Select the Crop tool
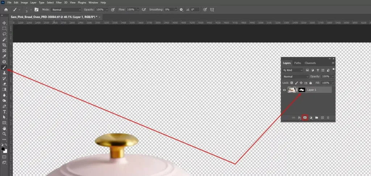The width and height of the screenshot is (371, 176). coord(4,45)
